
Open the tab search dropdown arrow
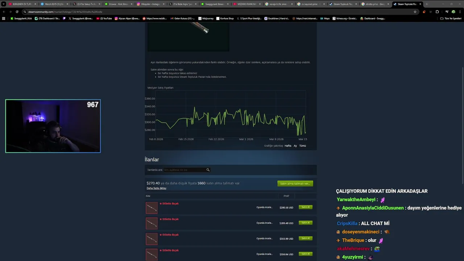[x=4, y=4]
